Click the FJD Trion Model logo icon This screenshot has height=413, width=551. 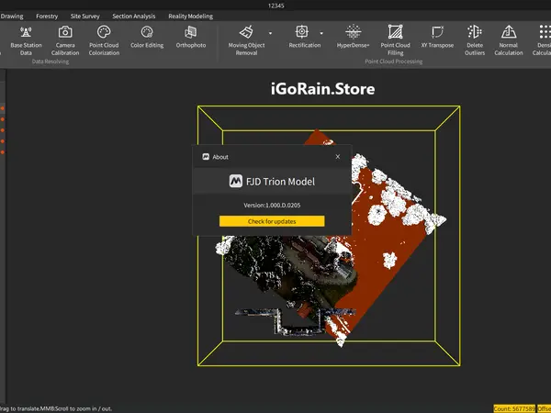tap(235, 181)
